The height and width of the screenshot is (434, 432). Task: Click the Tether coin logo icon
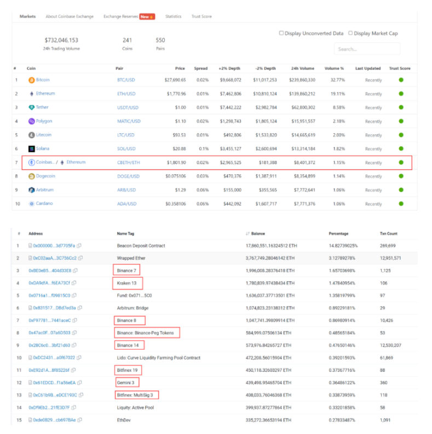(32, 107)
